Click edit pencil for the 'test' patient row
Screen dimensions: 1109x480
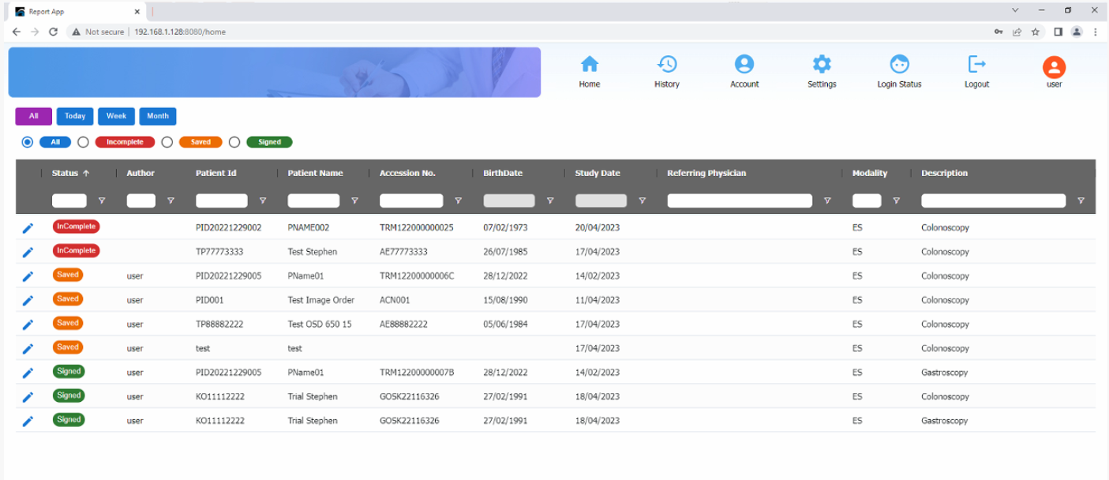(x=28, y=349)
